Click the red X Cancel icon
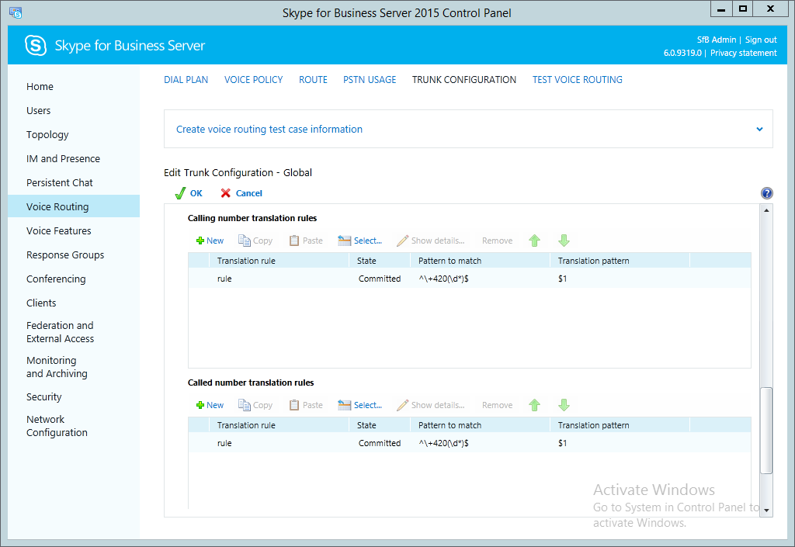The width and height of the screenshot is (795, 547). click(226, 193)
